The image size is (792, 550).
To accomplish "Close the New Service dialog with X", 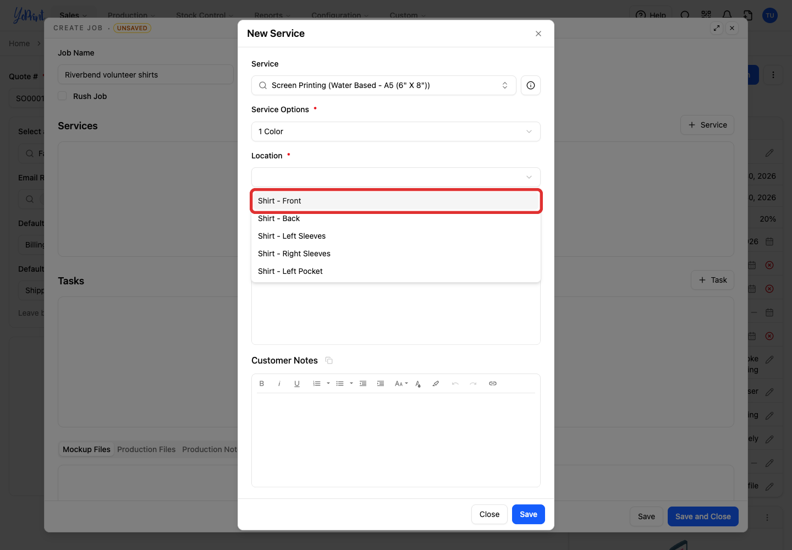I will [538, 34].
